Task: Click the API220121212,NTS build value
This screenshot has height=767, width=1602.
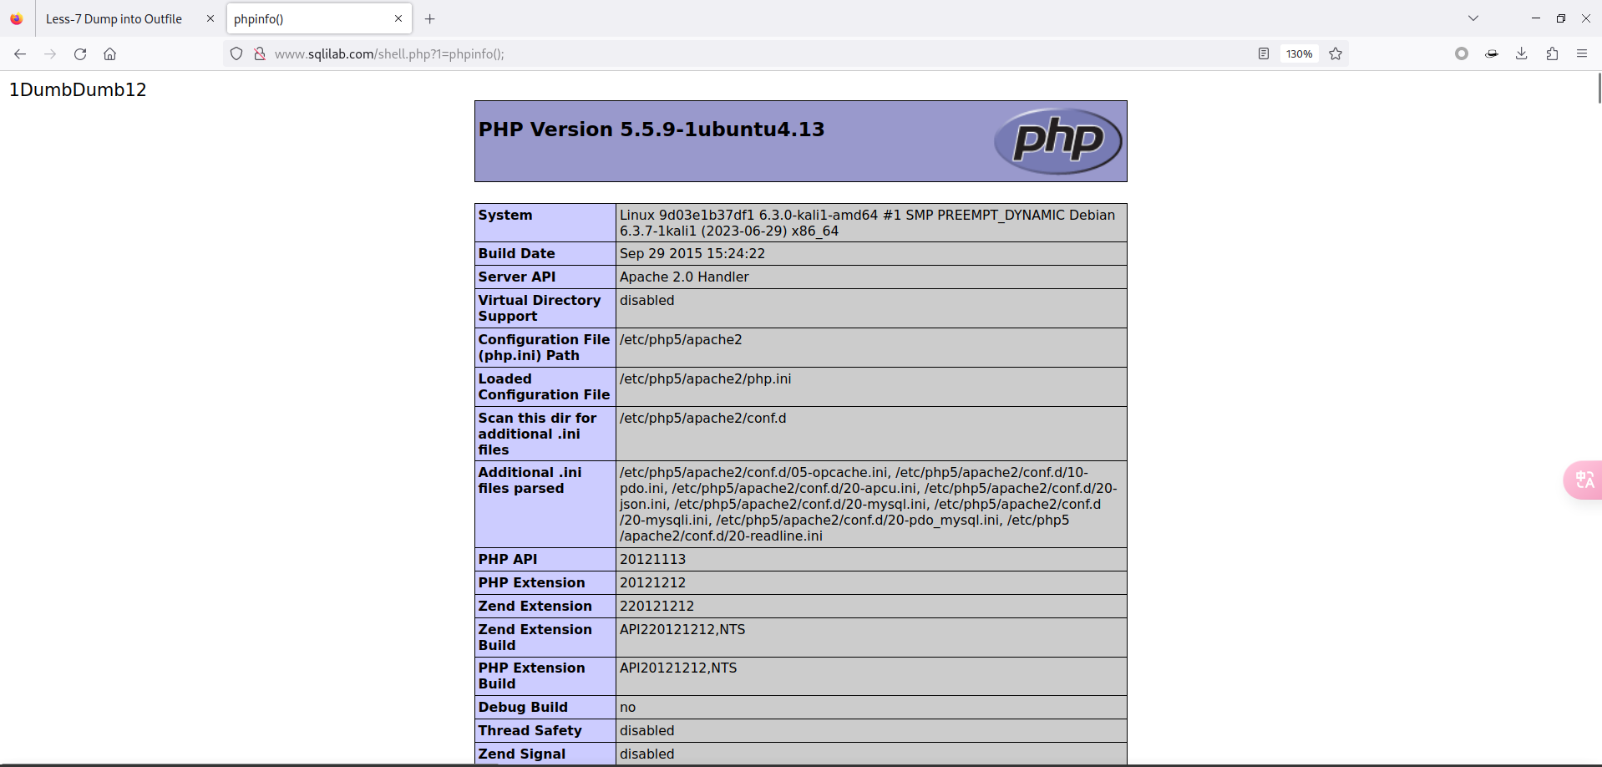Action: 682,629
